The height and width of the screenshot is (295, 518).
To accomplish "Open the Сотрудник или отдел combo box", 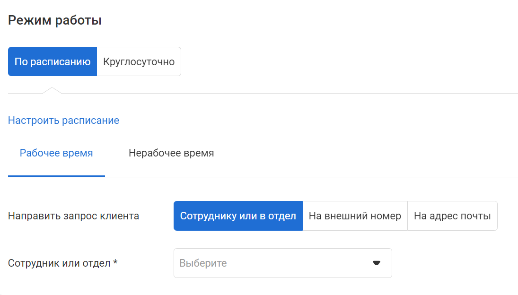I will pos(283,263).
